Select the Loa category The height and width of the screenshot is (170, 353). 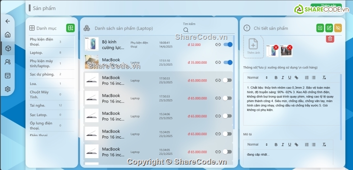pos(52,84)
